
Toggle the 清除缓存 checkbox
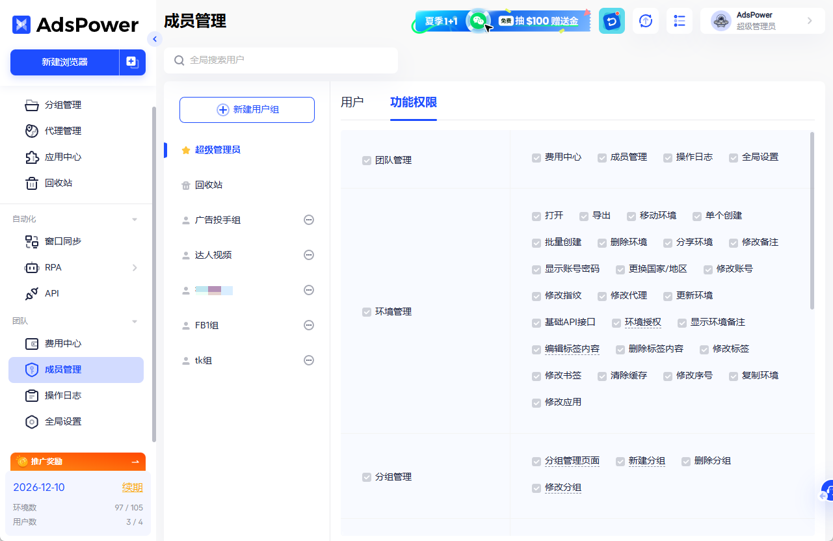point(602,376)
